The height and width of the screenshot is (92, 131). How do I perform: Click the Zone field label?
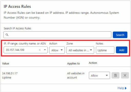tap(69, 43)
